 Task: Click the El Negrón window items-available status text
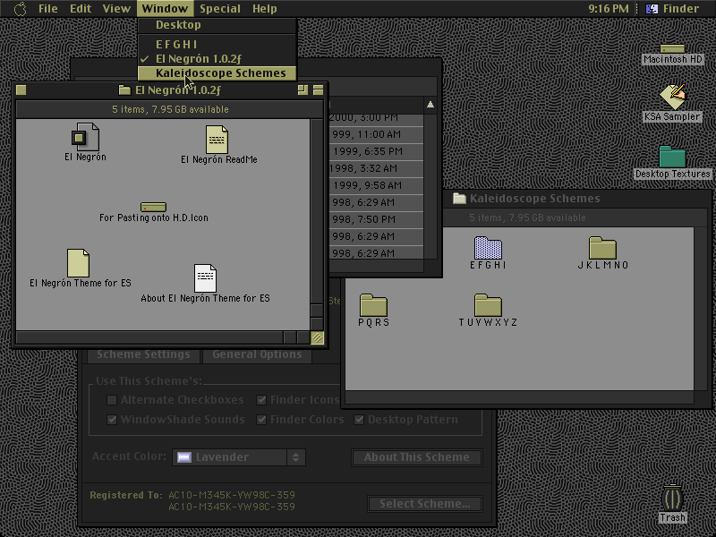pyautogui.click(x=170, y=109)
